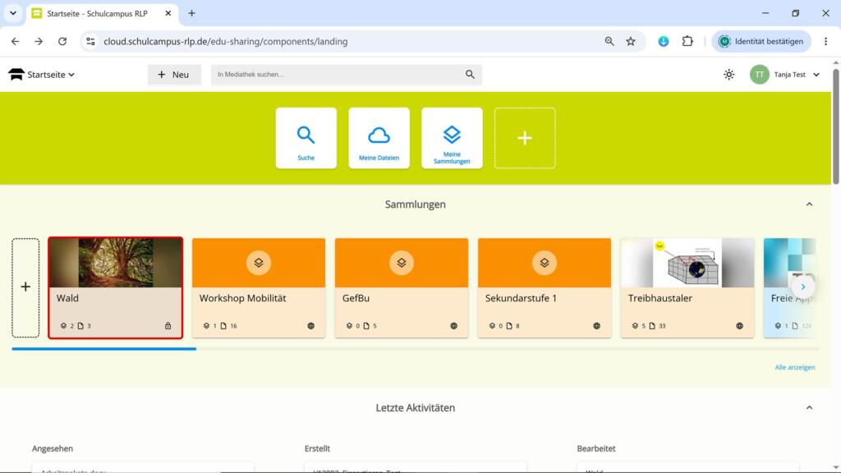Open a new browser tab

click(191, 13)
